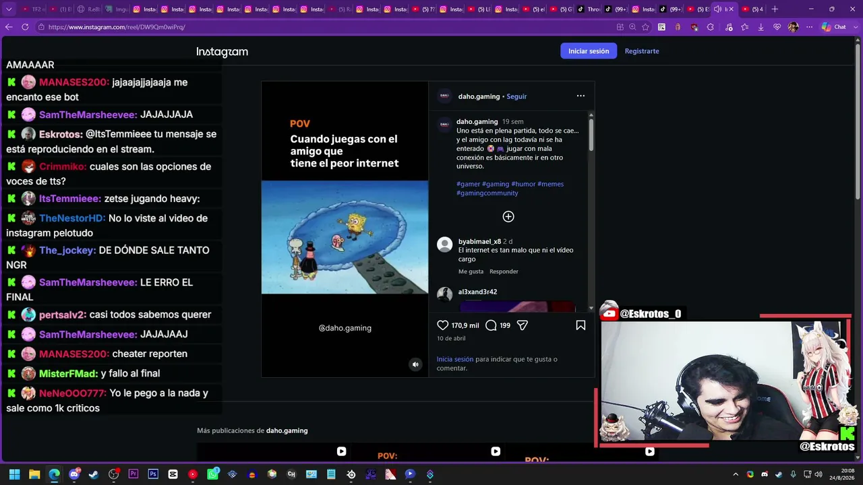Like byabimael_x8's comment via Me gusta
This screenshot has width=863, height=485.
coord(471,271)
